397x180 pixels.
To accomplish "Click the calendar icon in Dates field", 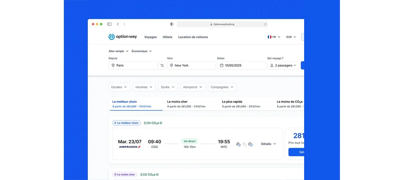I will click(222, 65).
